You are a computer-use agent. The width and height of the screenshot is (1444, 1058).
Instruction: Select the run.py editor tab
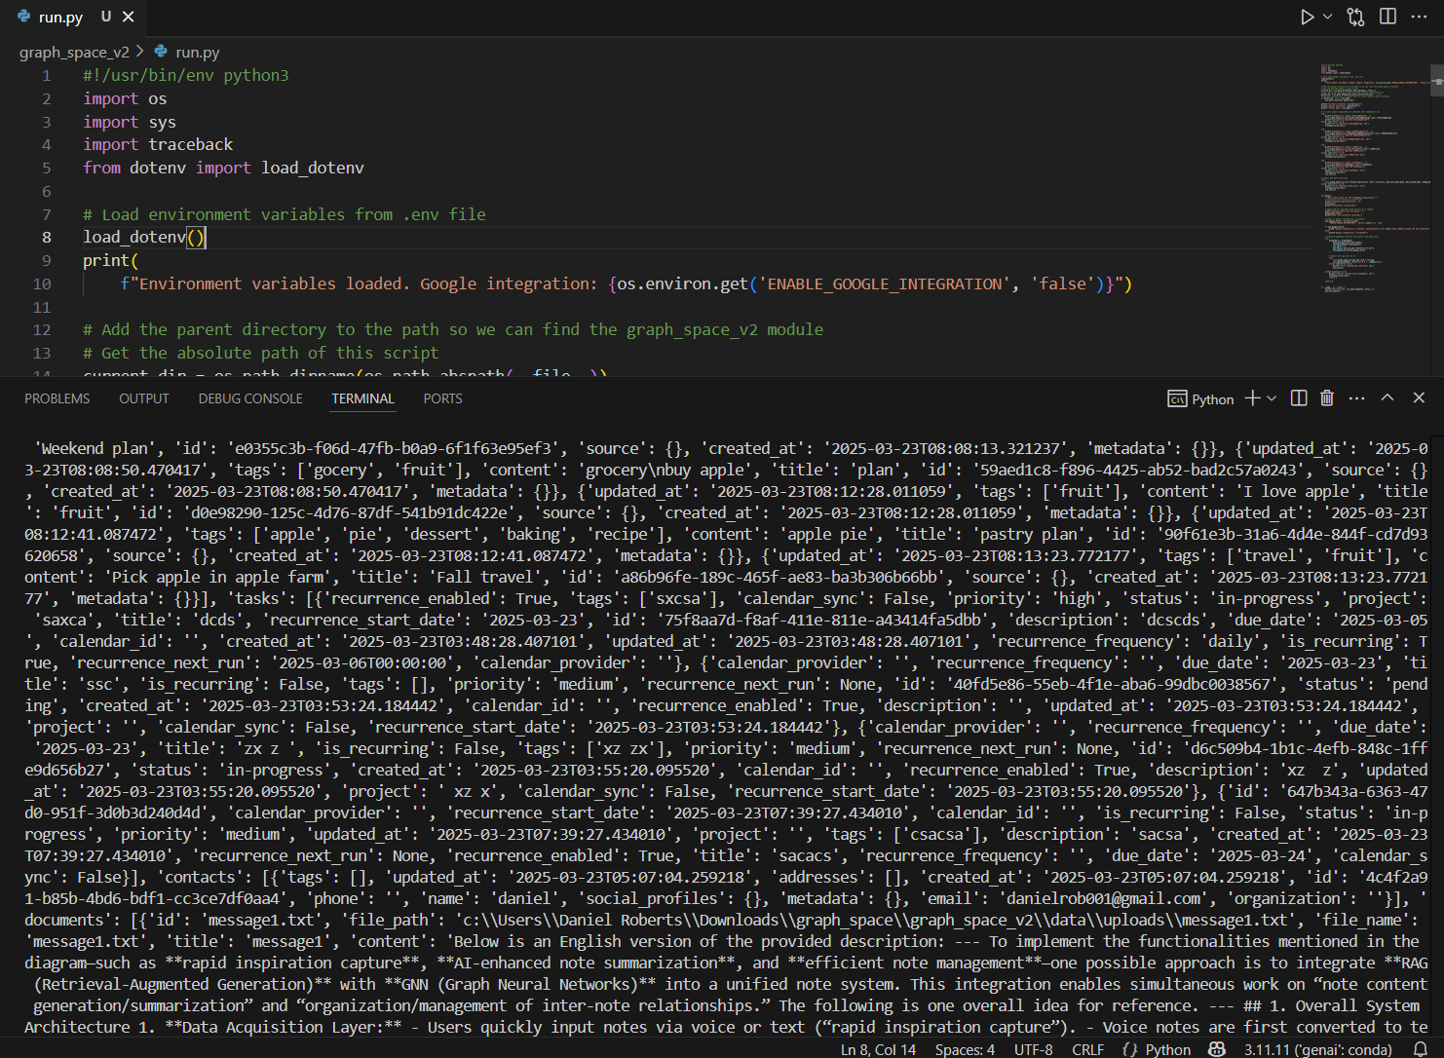pyautogui.click(x=75, y=17)
